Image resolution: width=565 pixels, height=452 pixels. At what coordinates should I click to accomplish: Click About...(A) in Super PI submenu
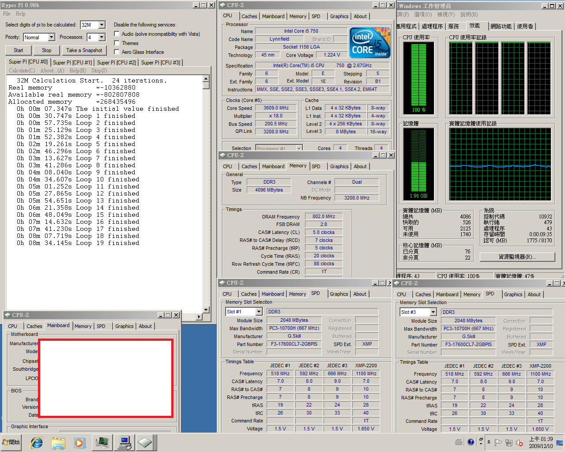pos(52,71)
